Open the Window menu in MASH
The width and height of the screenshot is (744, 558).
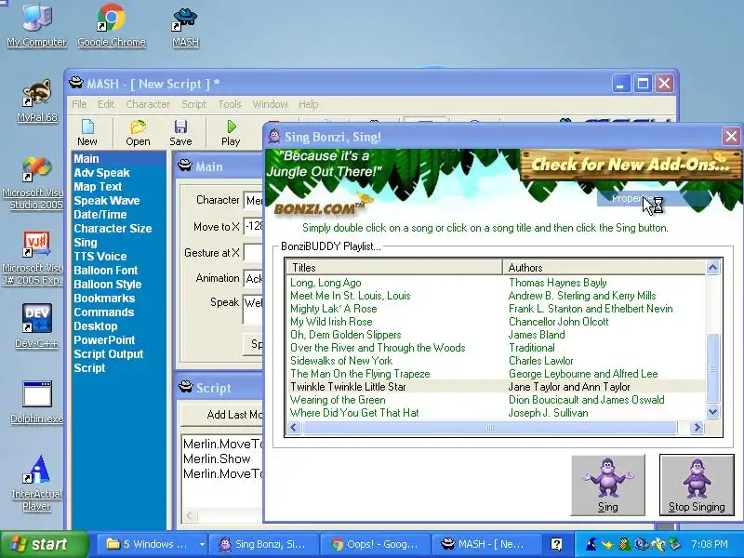coord(270,104)
